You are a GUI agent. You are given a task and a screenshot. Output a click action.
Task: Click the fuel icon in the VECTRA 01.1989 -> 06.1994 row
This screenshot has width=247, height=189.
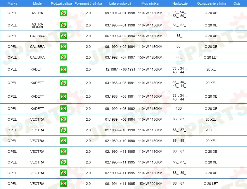[x=63, y=119]
